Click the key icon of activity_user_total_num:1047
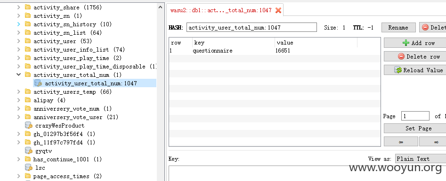The width and height of the screenshot is (446, 181). pyautogui.click(x=38, y=83)
